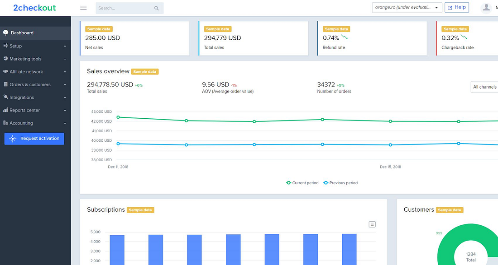Click the Request activation button

(34, 139)
